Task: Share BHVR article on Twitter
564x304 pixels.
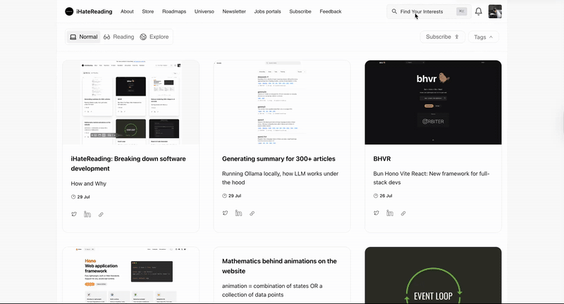Action: pyautogui.click(x=376, y=213)
